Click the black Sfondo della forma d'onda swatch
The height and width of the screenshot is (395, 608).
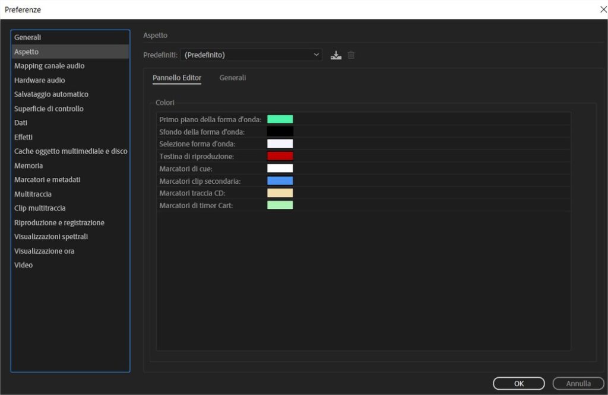pyautogui.click(x=280, y=132)
